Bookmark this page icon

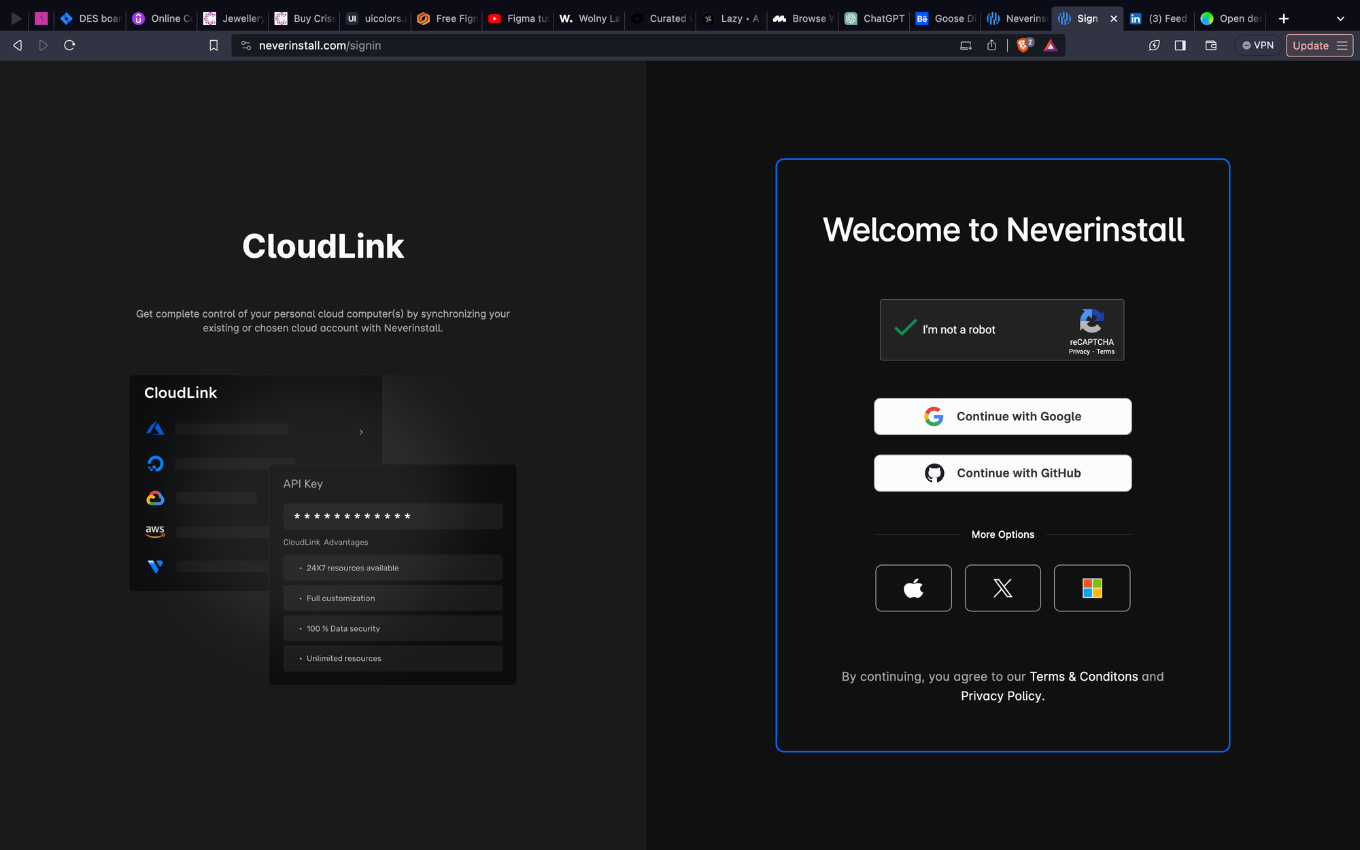click(214, 46)
